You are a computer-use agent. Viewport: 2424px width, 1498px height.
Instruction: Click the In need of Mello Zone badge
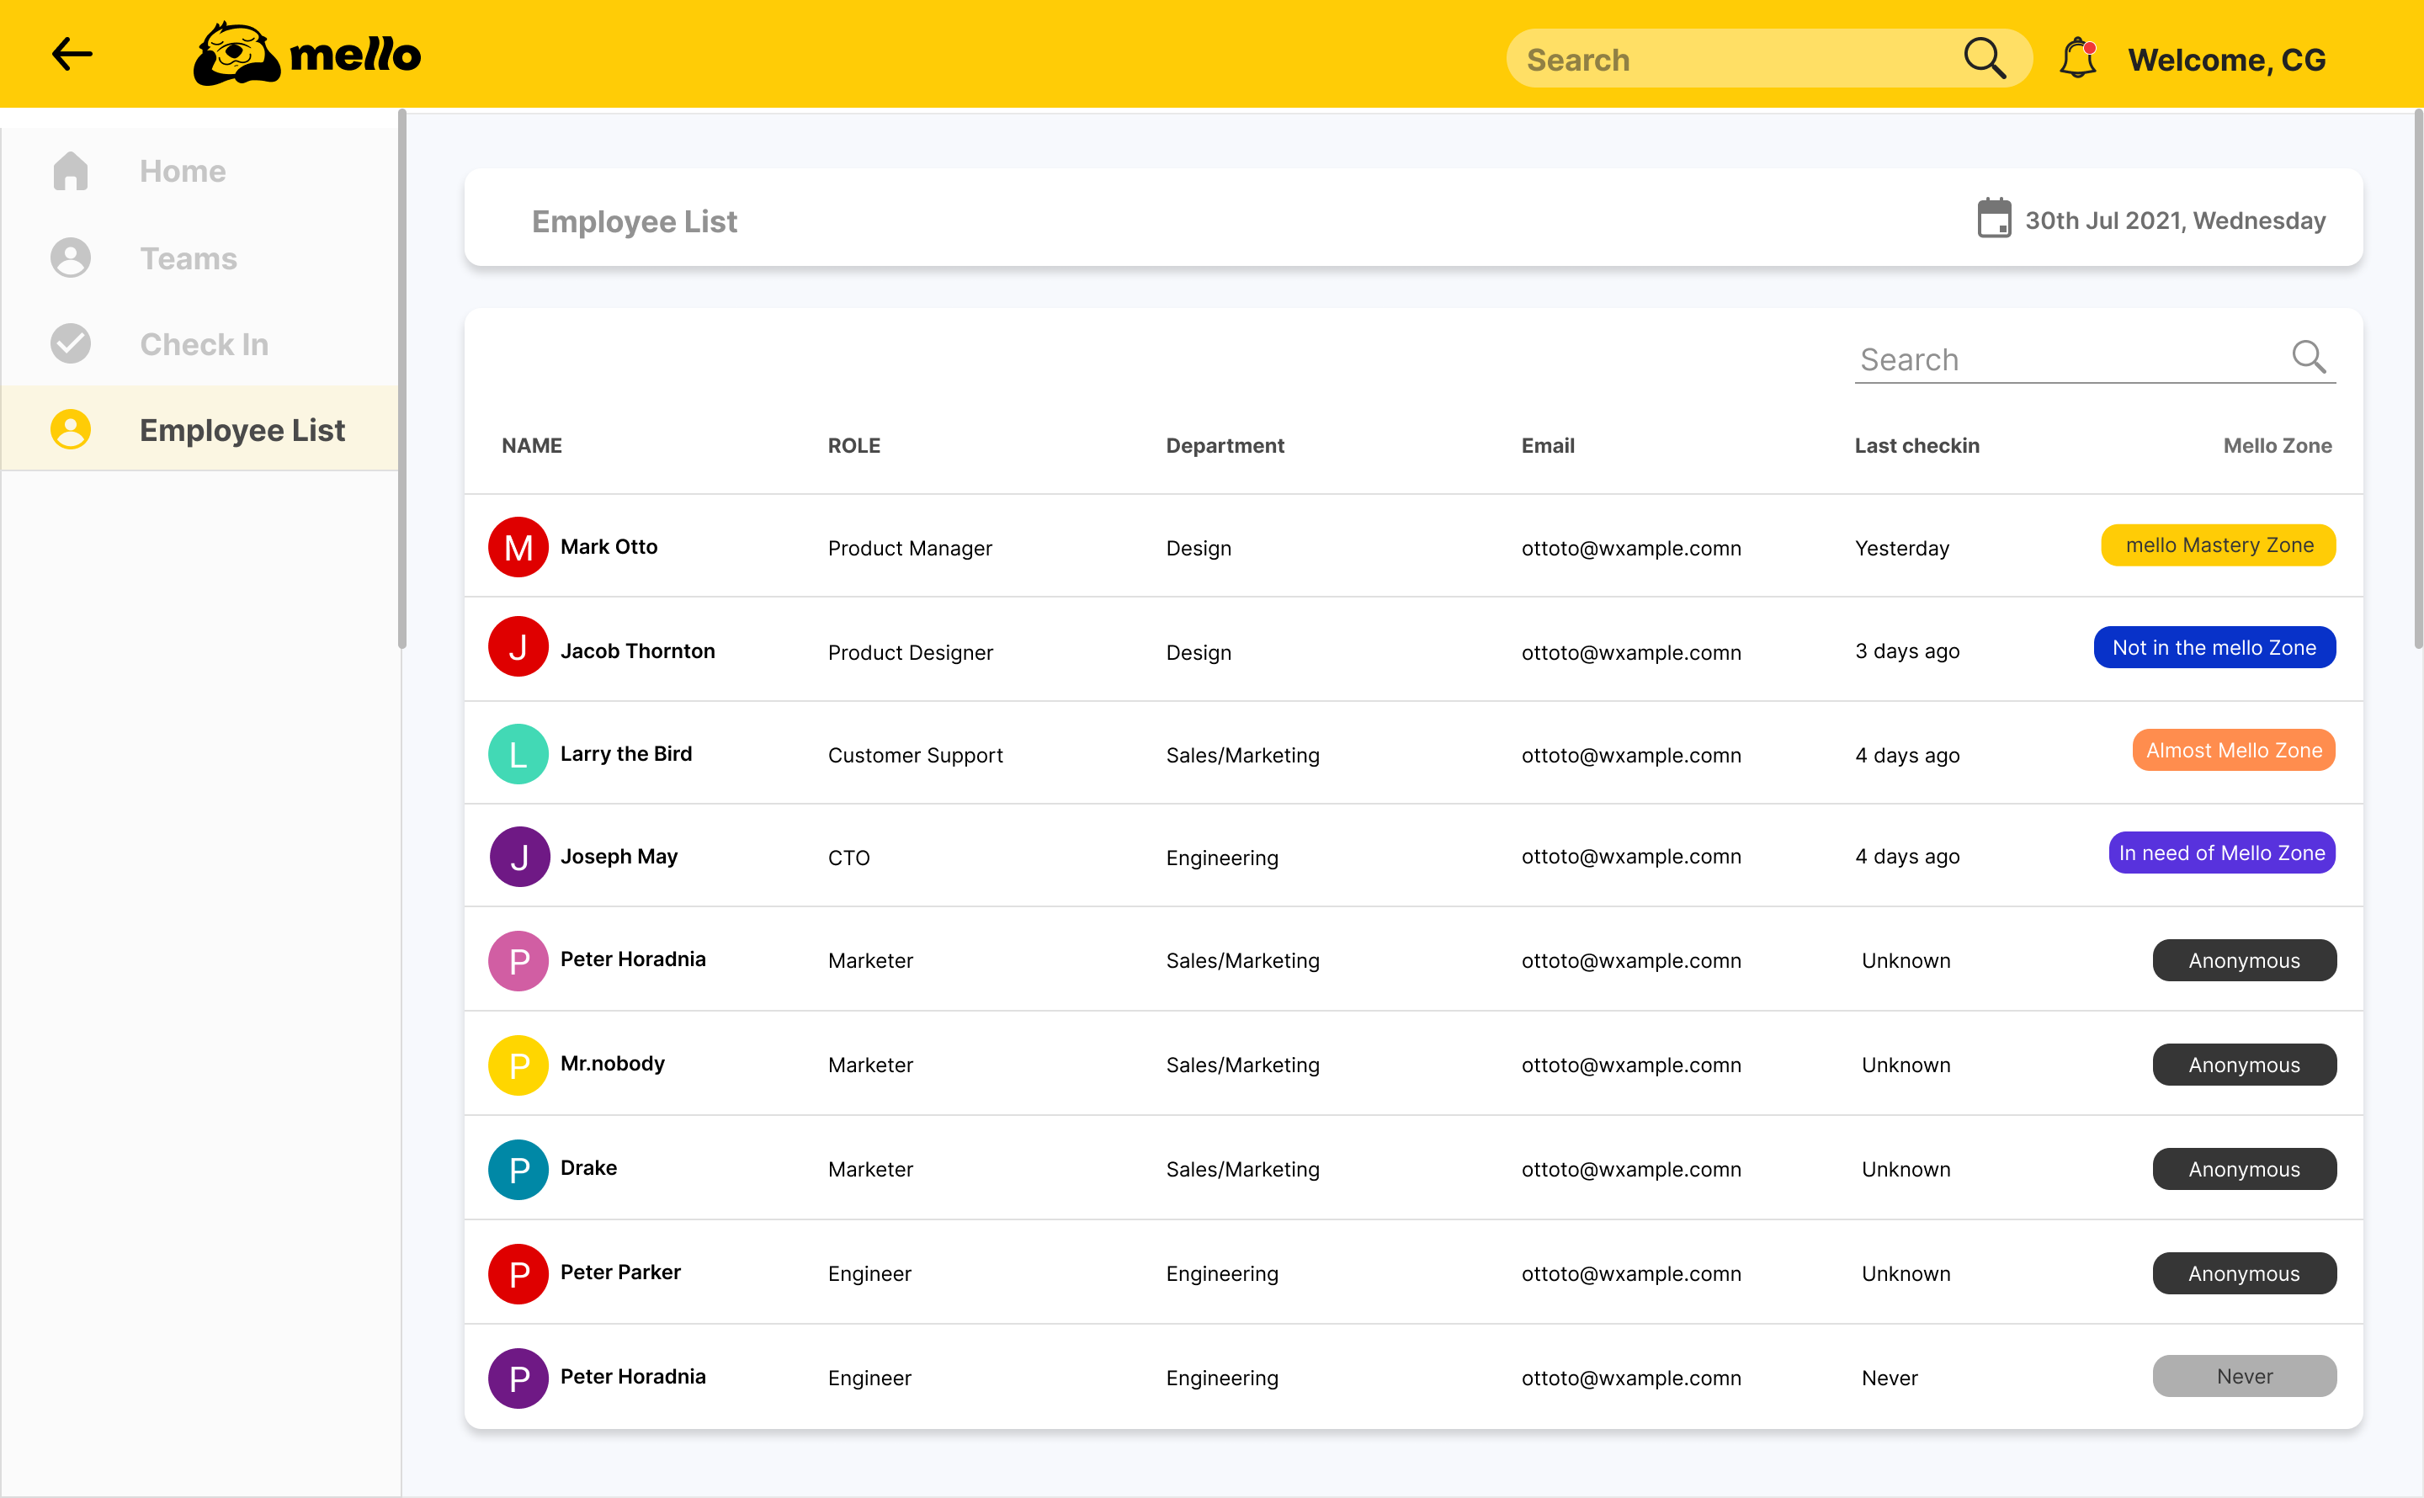coord(2222,853)
